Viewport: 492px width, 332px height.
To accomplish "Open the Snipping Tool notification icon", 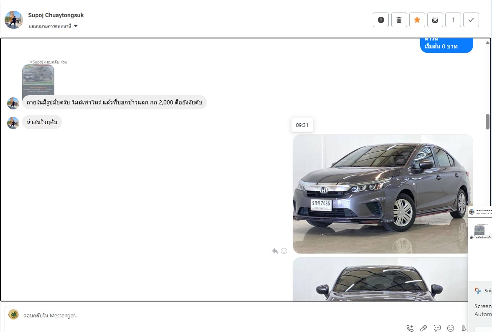I will coord(477,291).
